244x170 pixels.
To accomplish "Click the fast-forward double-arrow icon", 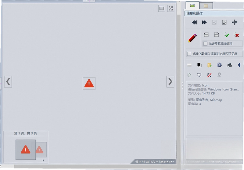I will 204,22.
